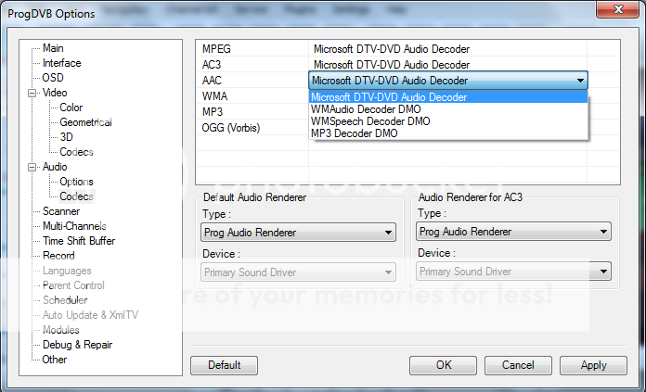Go to Time Shift Buffer settings
Screen dimensions: 646x392
(79, 241)
